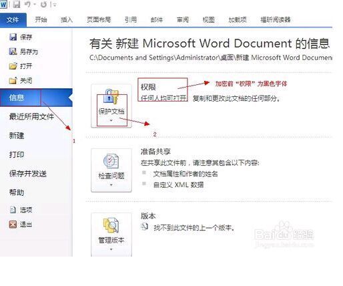Viewport: 343px width, 286px height.
Task: Click the 检查问题 checklist icon
Action: [111, 160]
